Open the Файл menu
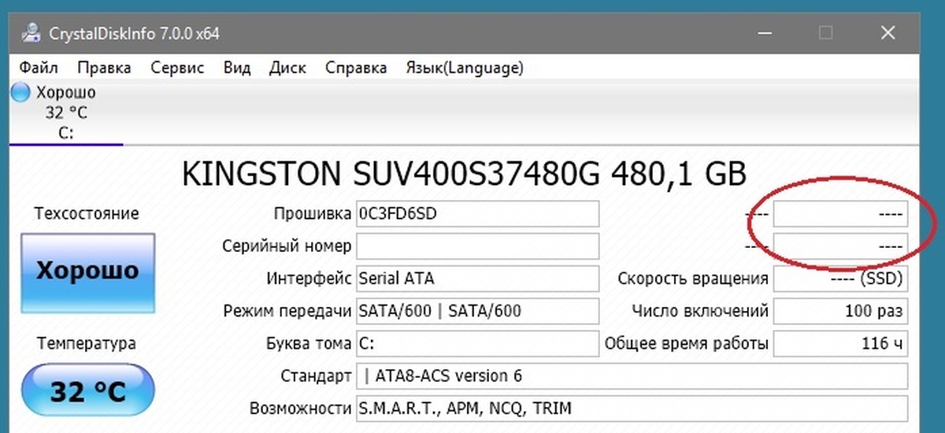Viewport: 945px width, 433px height. click(39, 68)
